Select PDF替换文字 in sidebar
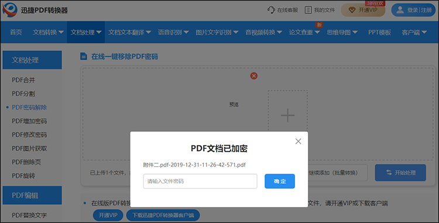 click(29, 215)
